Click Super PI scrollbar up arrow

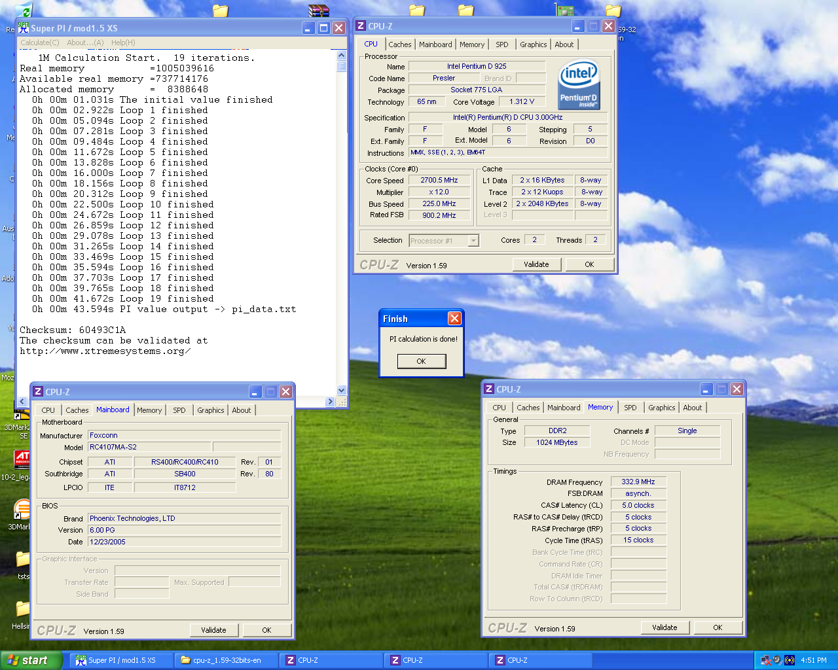pyautogui.click(x=342, y=55)
